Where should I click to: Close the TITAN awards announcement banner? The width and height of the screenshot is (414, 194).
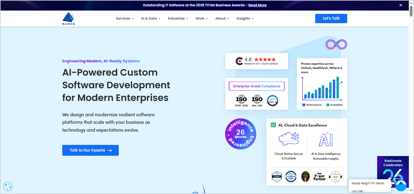click(x=401, y=5)
